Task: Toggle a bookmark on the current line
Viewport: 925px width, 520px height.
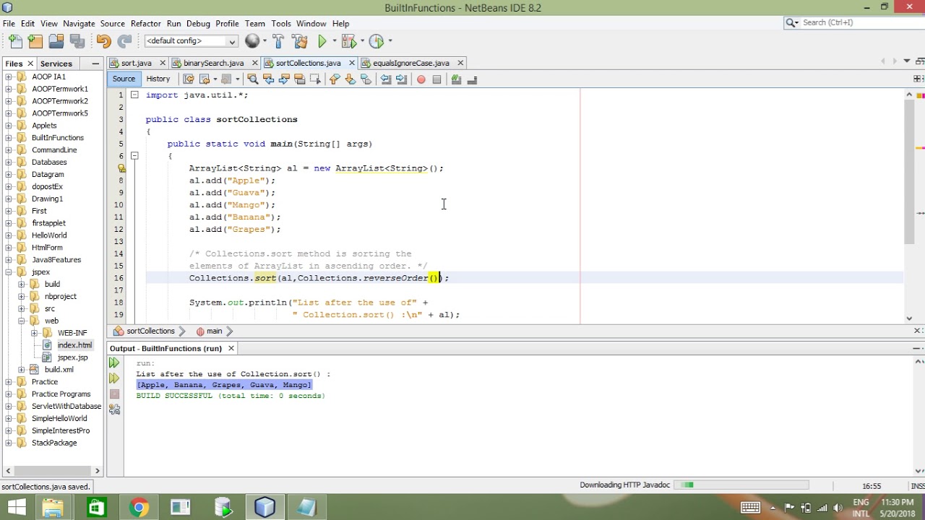Action: 366,79
